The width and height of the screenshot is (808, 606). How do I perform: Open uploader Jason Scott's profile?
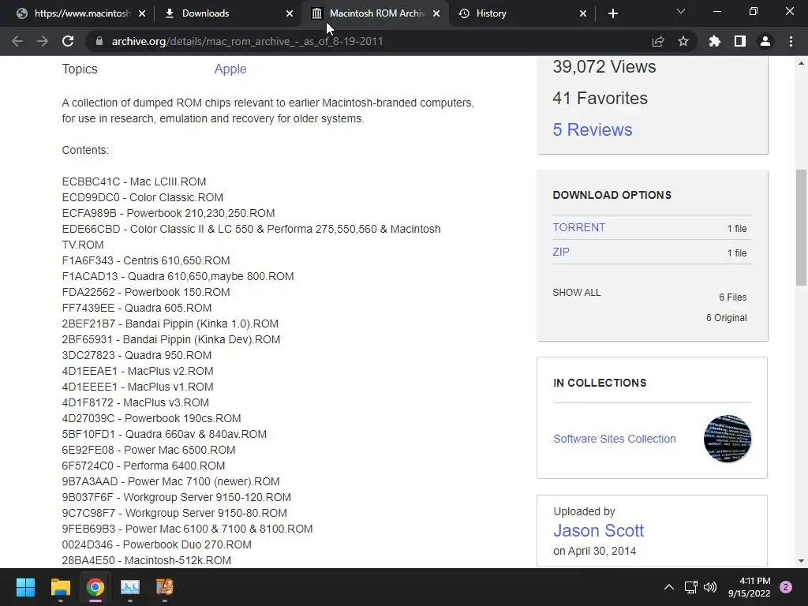[x=598, y=530]
